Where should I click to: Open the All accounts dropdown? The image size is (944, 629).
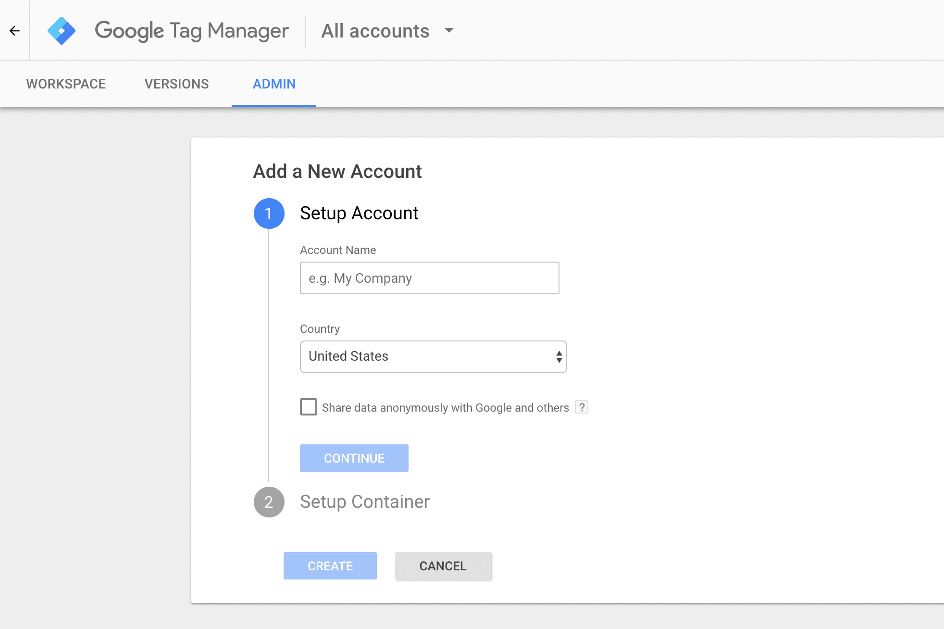click(x=387, y=30)
